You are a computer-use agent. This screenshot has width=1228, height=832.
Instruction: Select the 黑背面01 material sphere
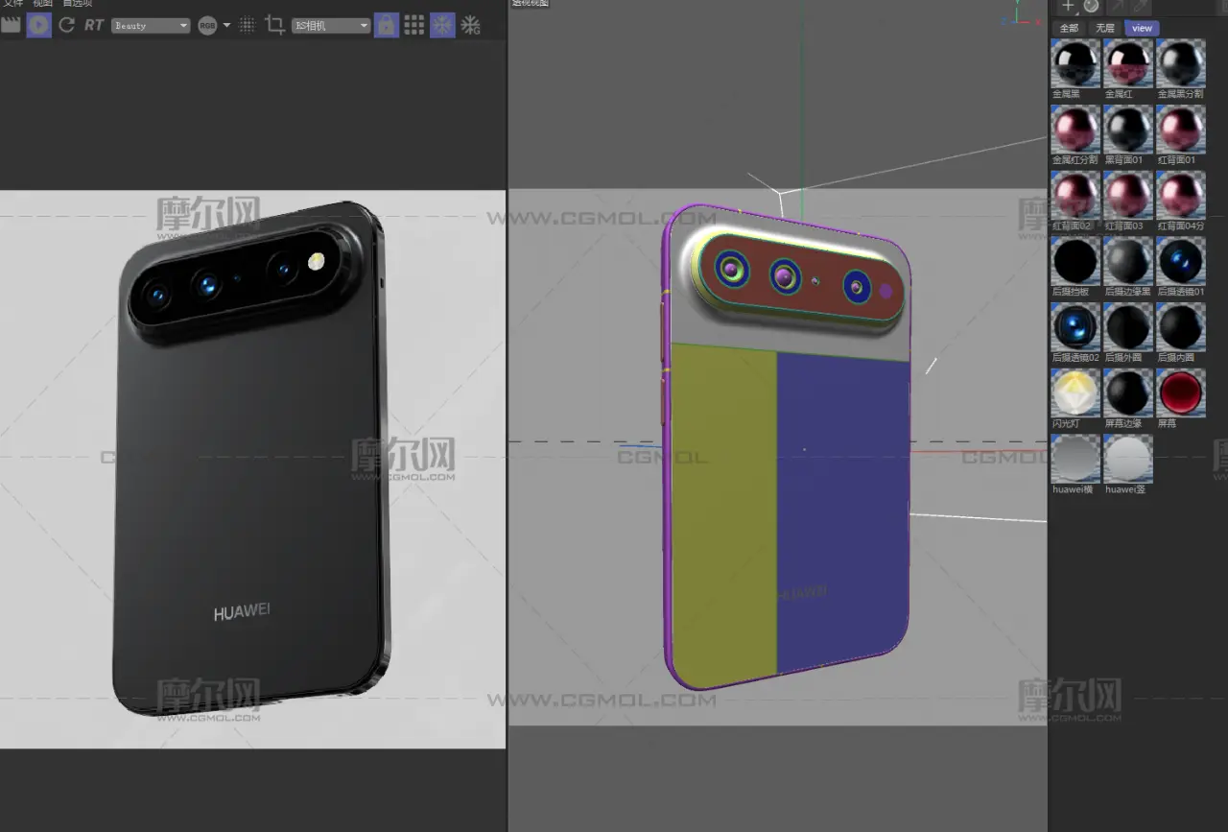pyautogui.click(x=1128, y=129)
